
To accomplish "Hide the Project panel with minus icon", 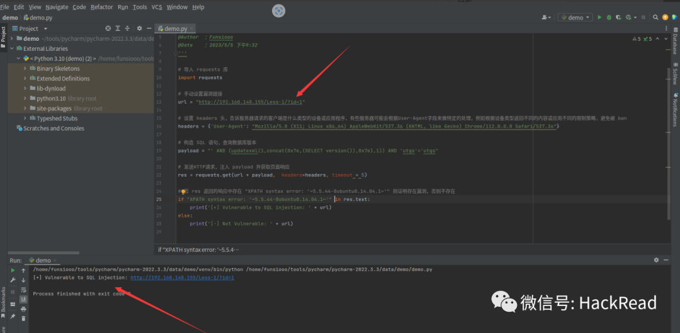I will pyautogui.click(x=149, y=28).
